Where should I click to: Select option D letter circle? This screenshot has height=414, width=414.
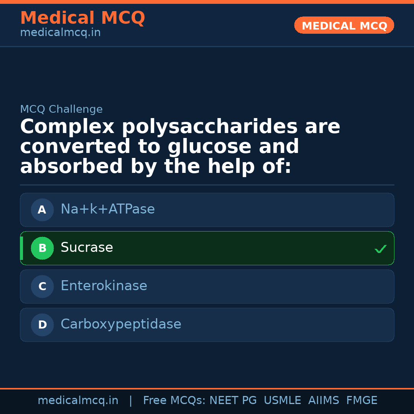coord(42,325)
